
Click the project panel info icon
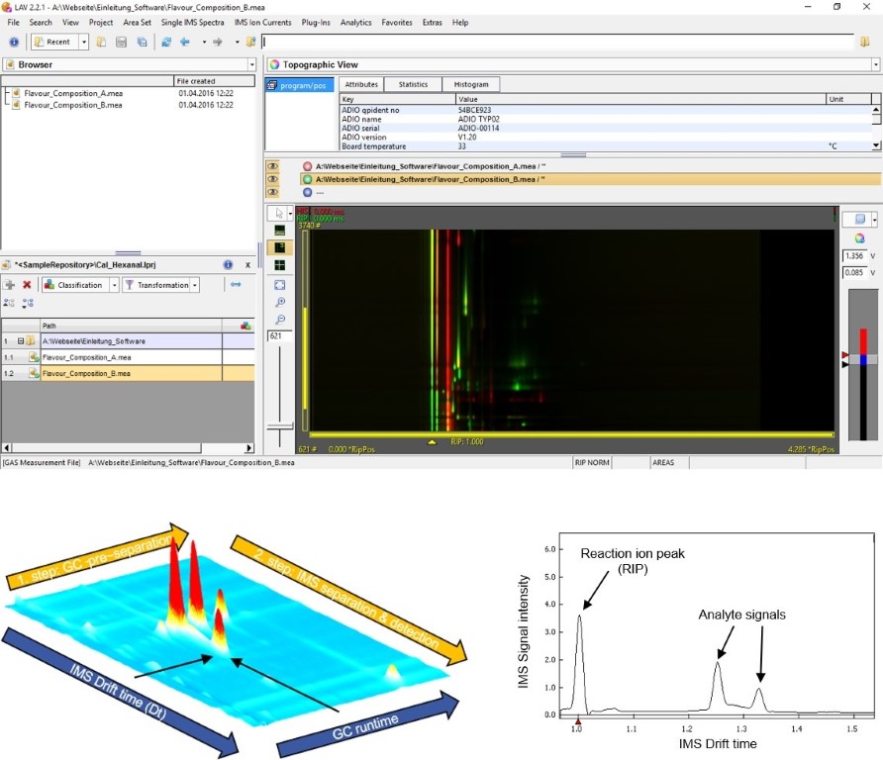(x=228, y=264)
